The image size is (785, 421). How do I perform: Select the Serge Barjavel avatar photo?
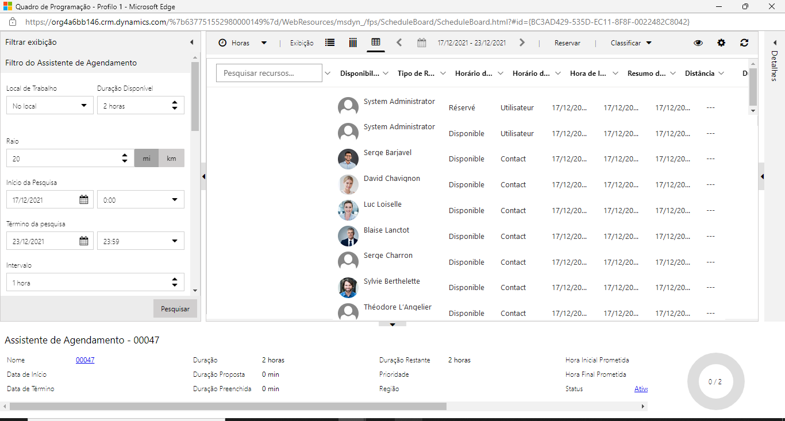point(348,159)
